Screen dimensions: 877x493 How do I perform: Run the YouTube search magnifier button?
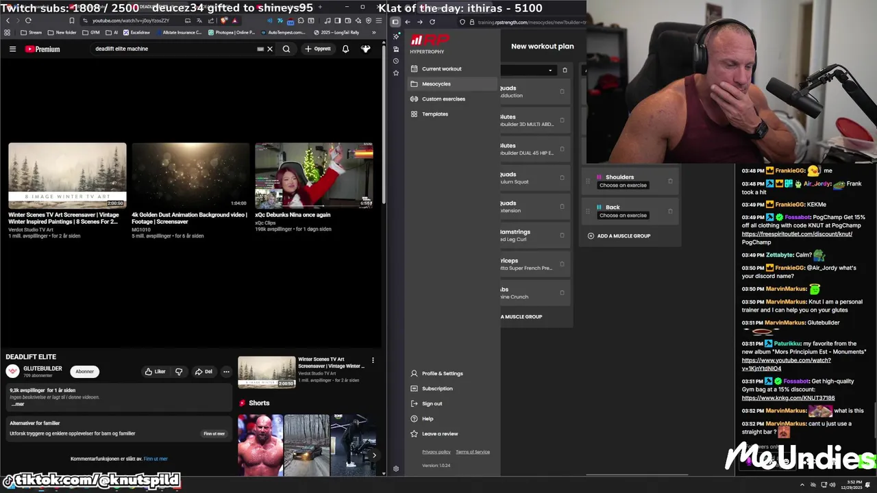click(286, 49)
